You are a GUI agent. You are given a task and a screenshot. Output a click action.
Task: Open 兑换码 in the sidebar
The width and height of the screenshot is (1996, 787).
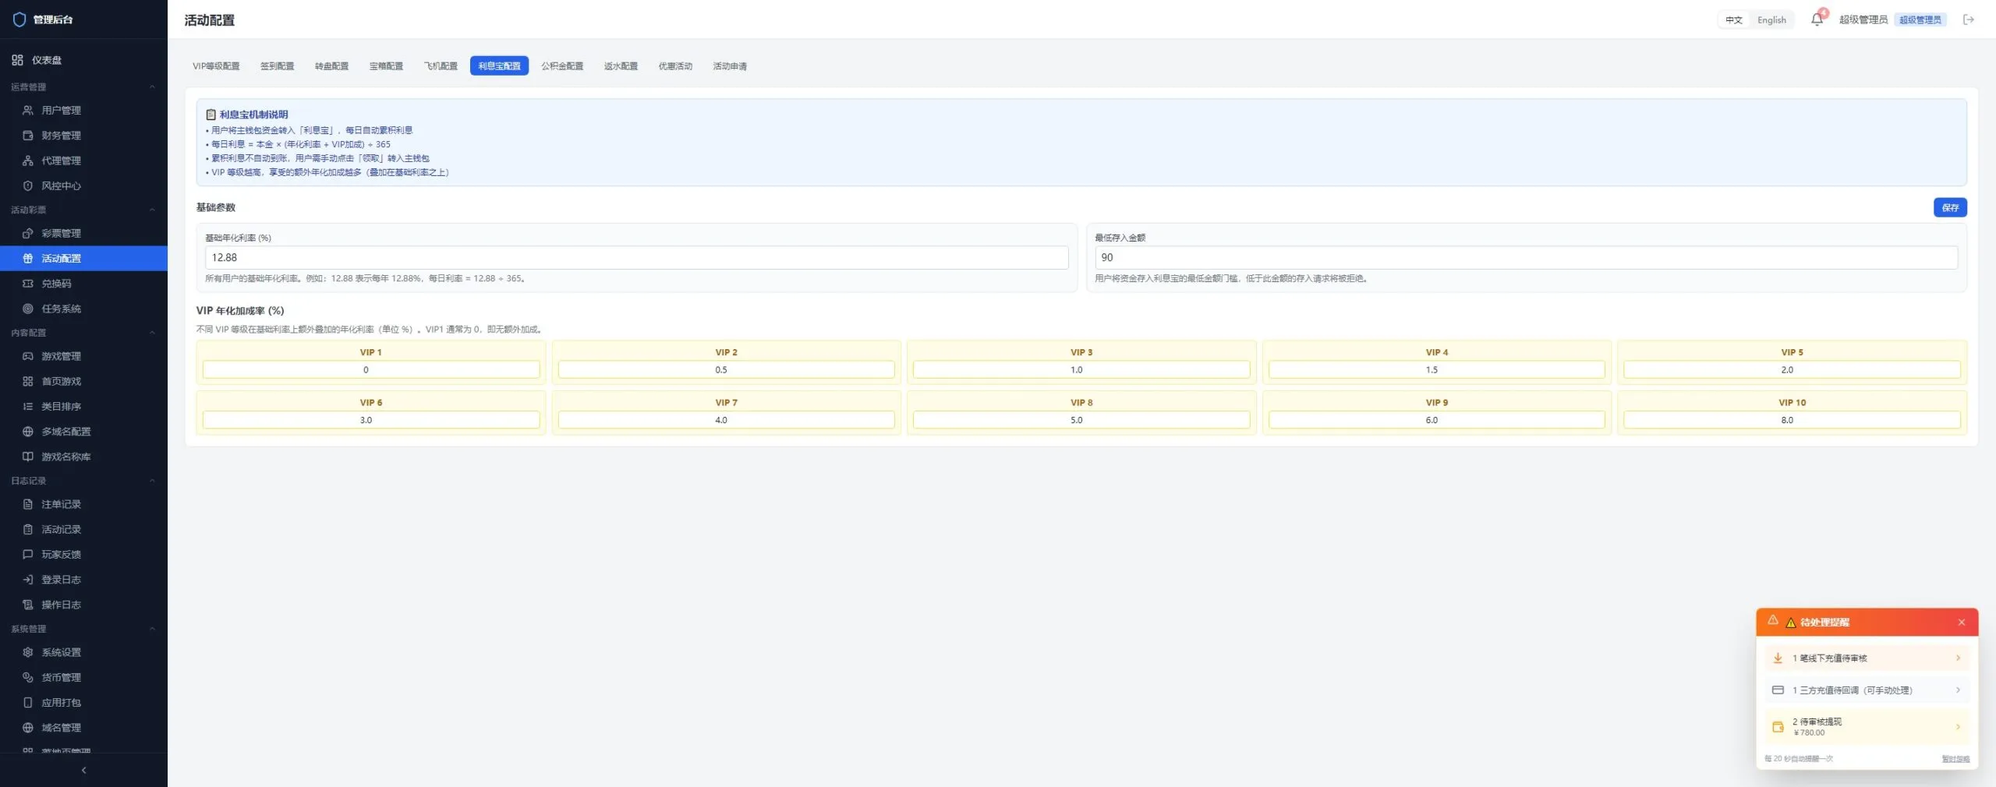83,284
